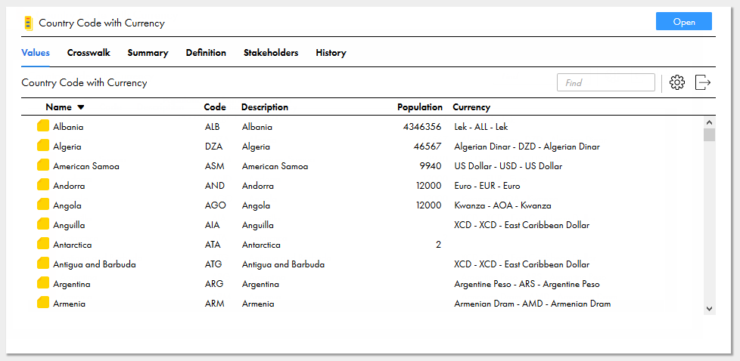Click the Euro - EUR - Euro currency
This screenshot has height=361, width=740.
click(x=487, y=186)
